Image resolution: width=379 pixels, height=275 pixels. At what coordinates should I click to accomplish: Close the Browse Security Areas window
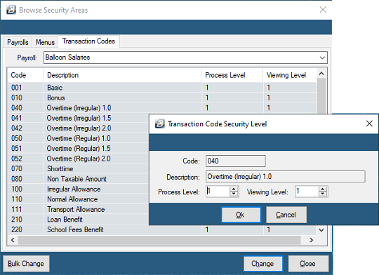pyautogui.click(x=323, y=10)
